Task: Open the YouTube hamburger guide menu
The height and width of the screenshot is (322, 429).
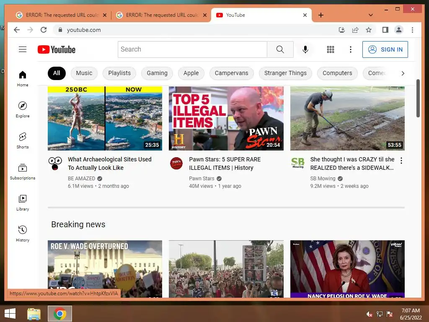Action: (23, 49)
